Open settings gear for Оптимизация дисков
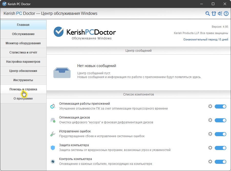Viewport: 231px width, 171px height. click(210, 120)
